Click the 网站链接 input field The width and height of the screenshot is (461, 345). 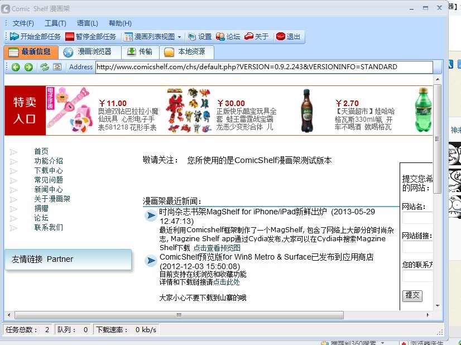(417, 247)
